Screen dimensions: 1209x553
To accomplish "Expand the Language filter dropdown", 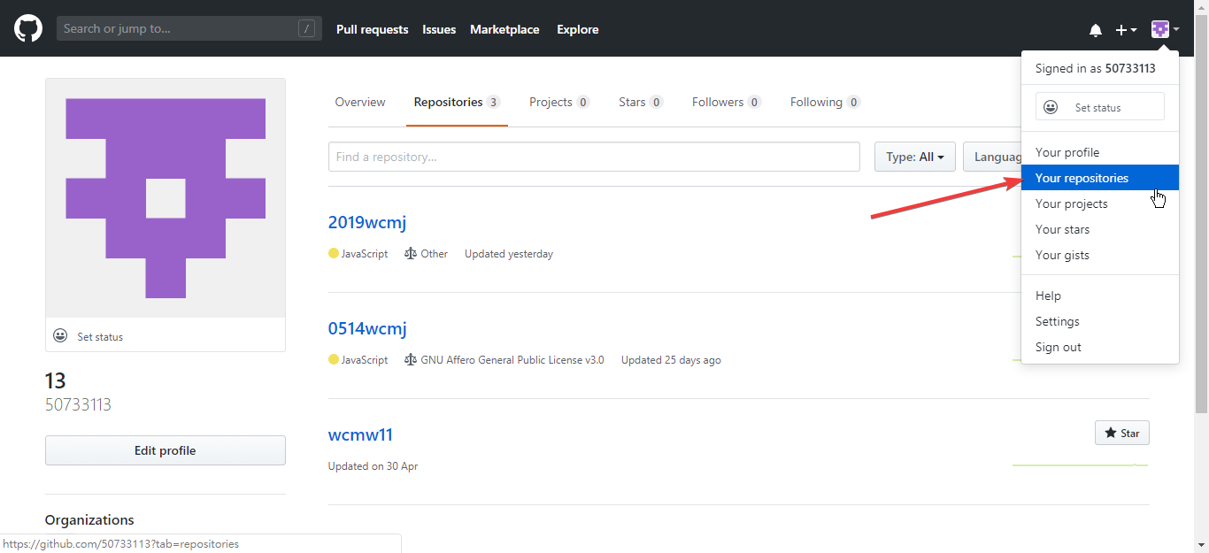I will pyautogui.click(x=992, y=157).
